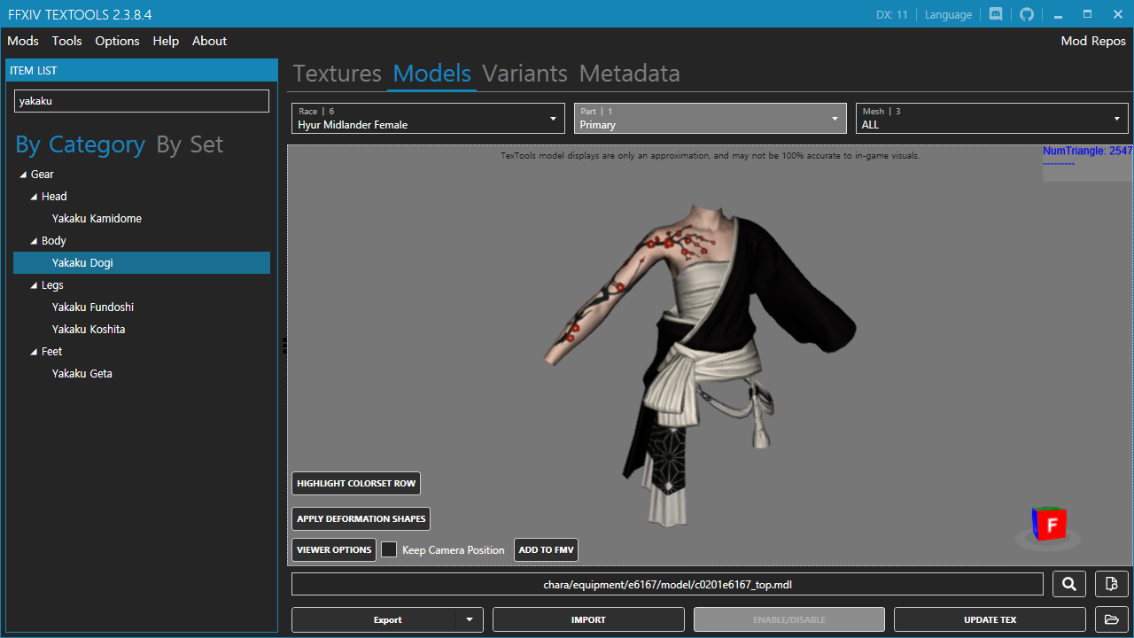Click the panel splitter handle dots
Viewport: 1134px width, 638px height.
click(284, 346)
